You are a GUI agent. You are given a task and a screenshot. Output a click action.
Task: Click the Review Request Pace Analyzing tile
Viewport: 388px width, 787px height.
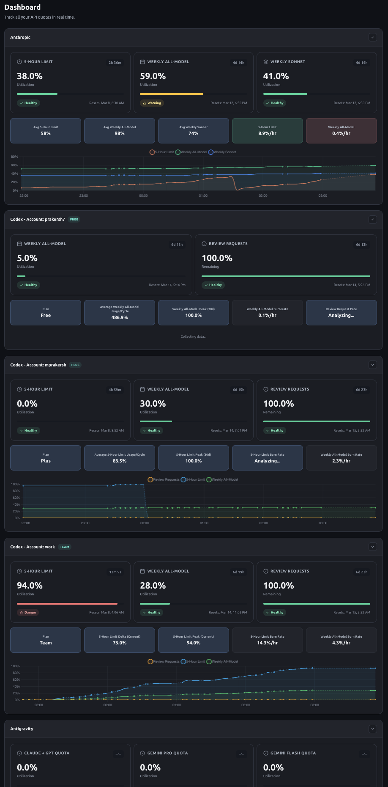[x=342, y=313]
